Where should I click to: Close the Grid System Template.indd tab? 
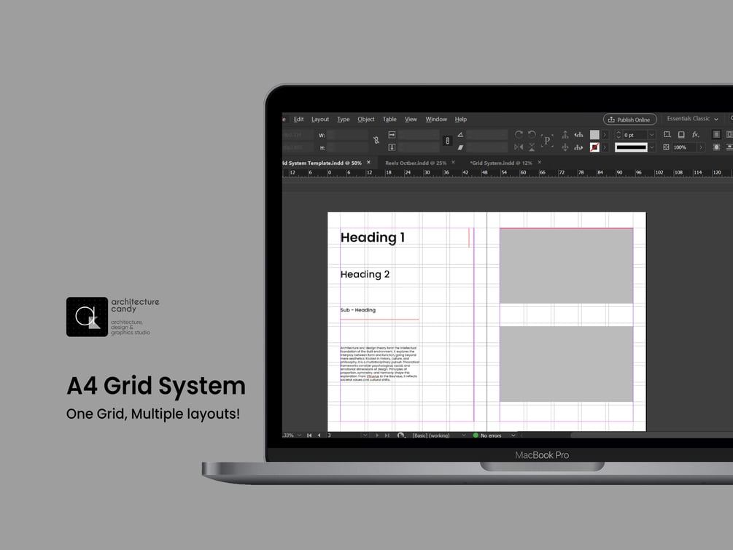pyautogui.click(x=368, y=162)
